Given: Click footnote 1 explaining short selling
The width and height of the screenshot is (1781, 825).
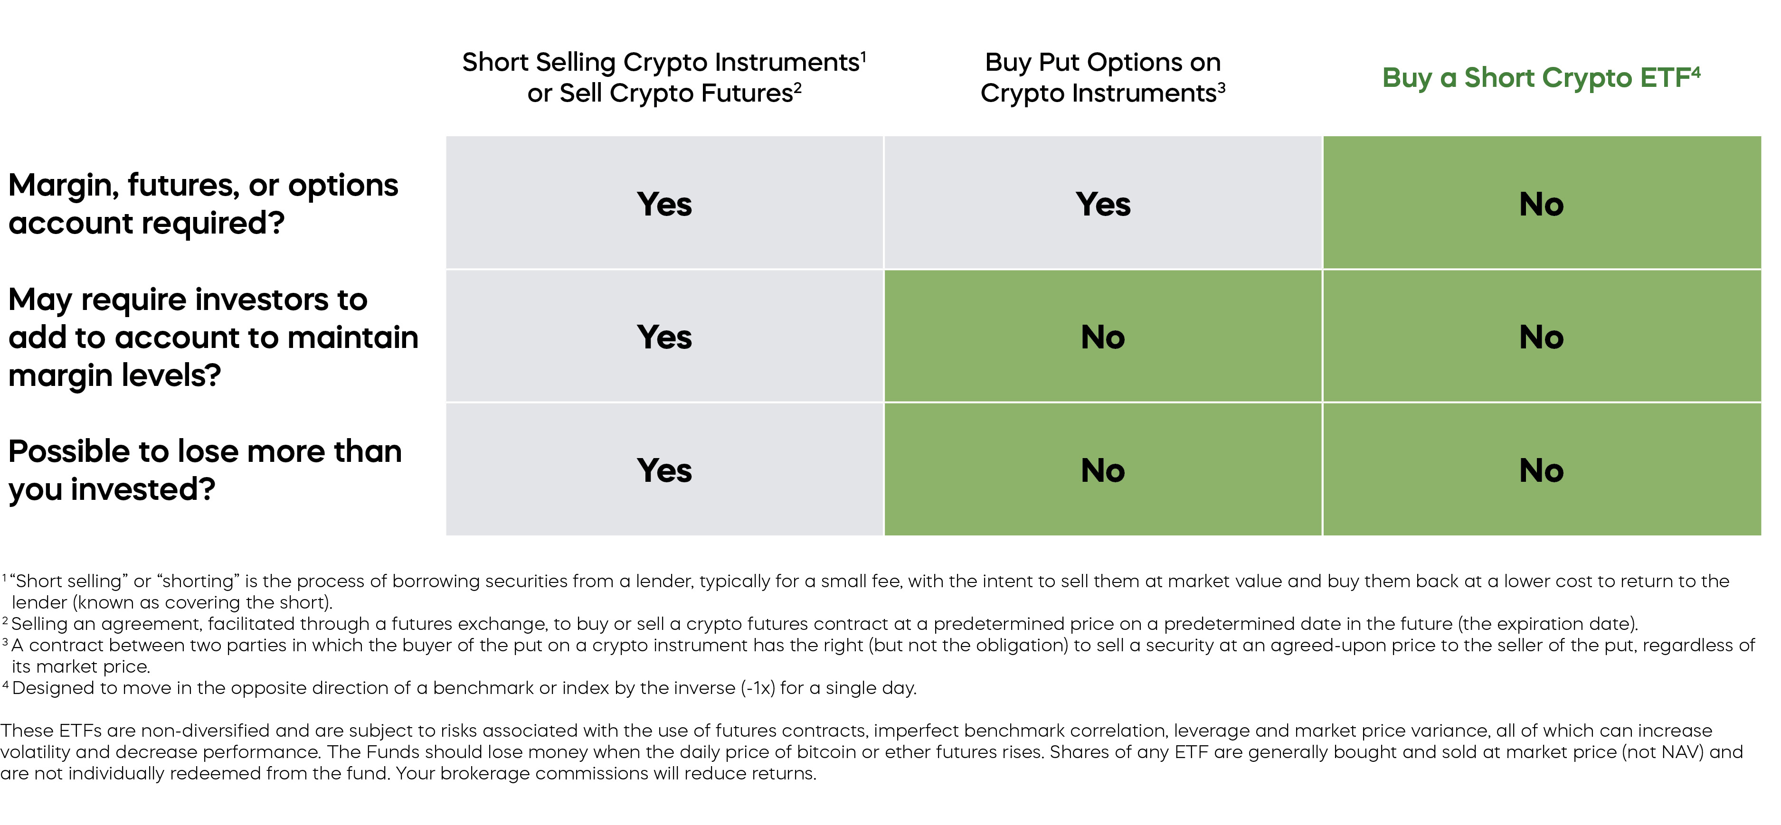Looking at the screenshot, I should pos(864,591).
